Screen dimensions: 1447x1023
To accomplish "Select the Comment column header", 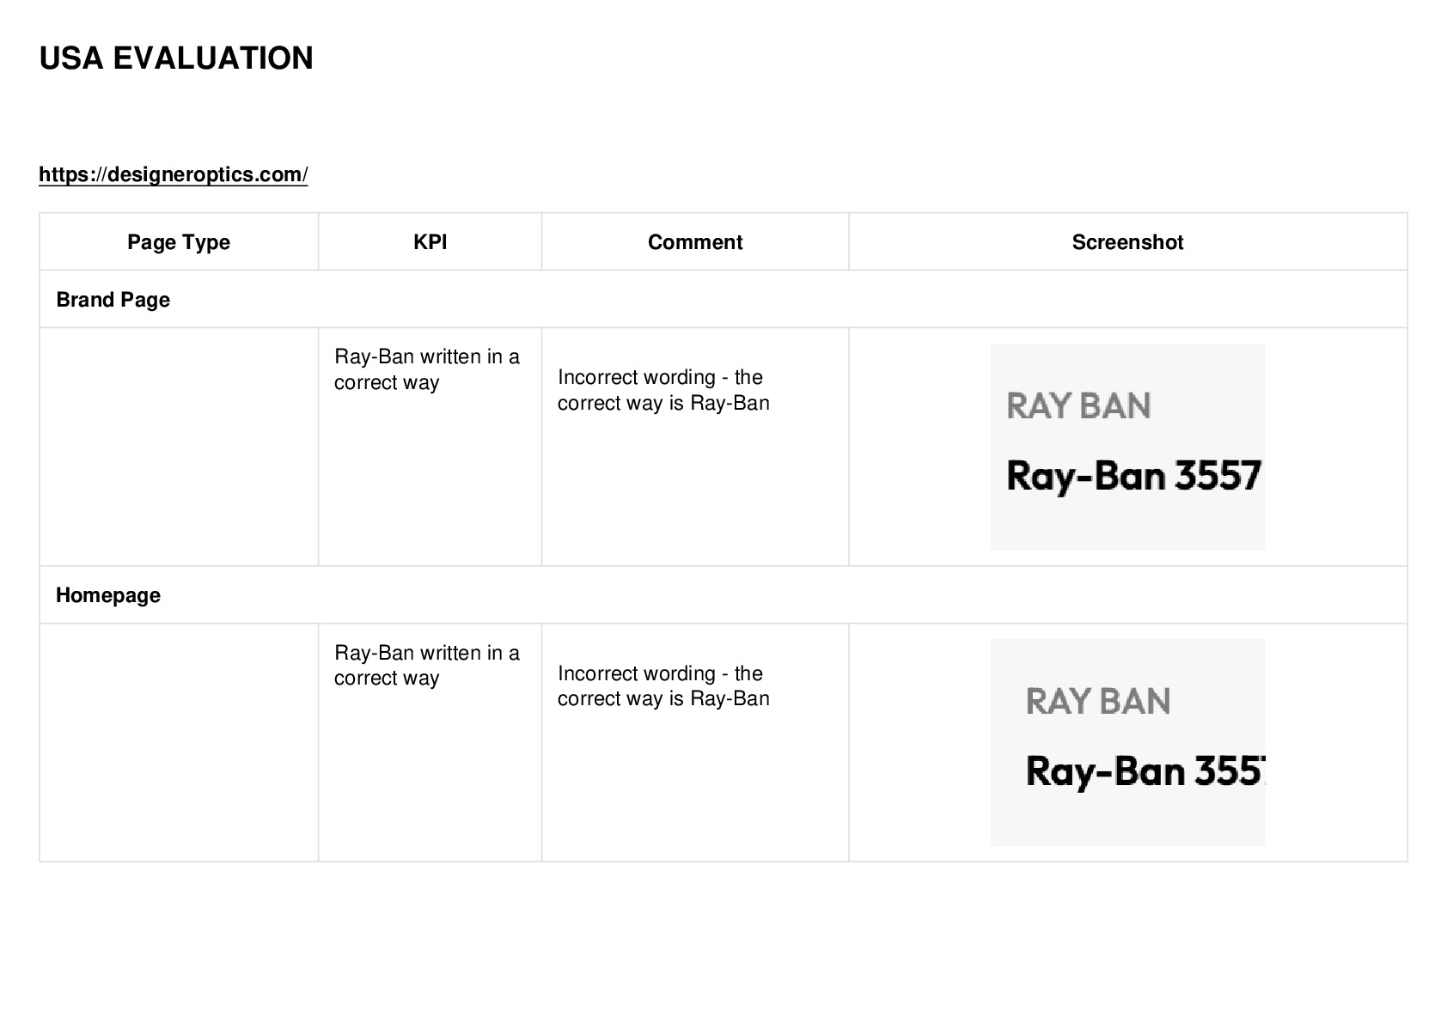I will click(x=695, y=242).
